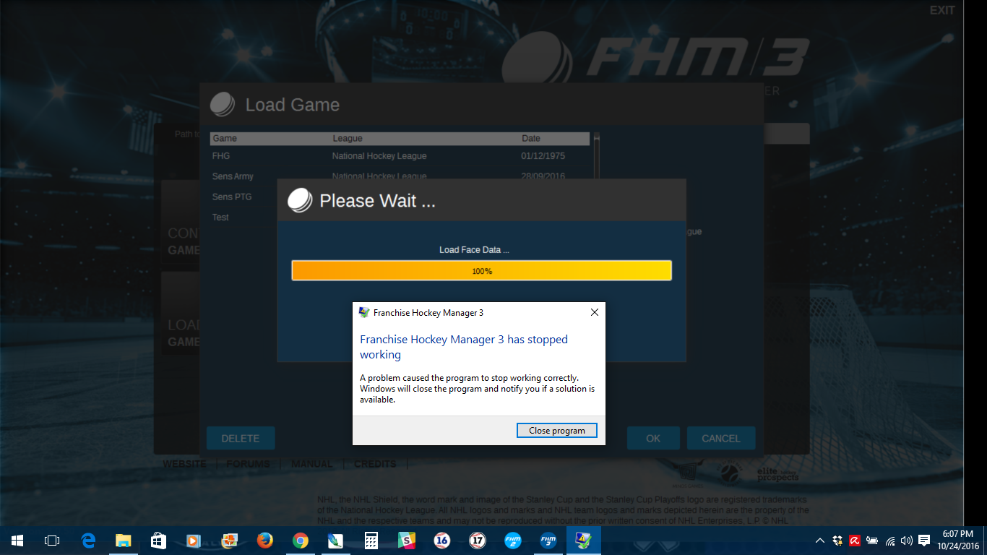Show hidden system tray icons
The width and height of the screenshot is (987, 555).
(820, 541)
